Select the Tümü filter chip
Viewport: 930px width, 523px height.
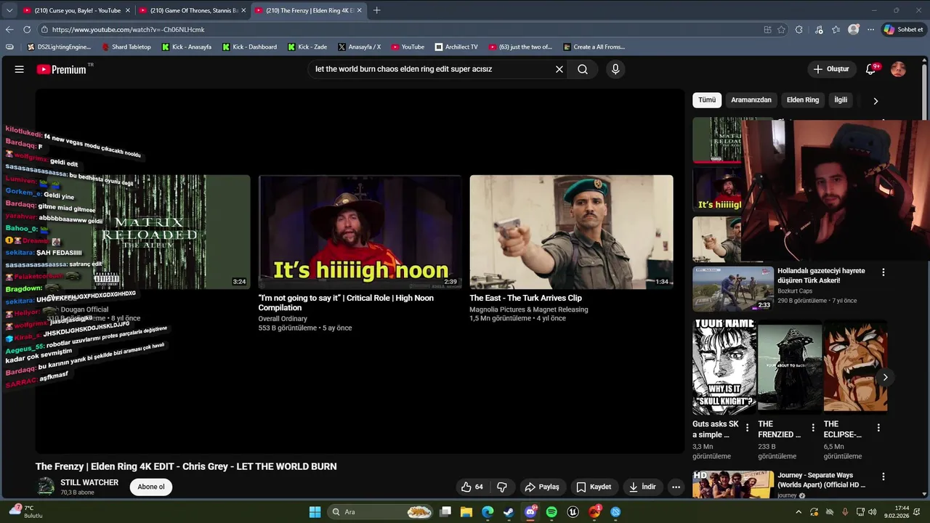(707, 100)
